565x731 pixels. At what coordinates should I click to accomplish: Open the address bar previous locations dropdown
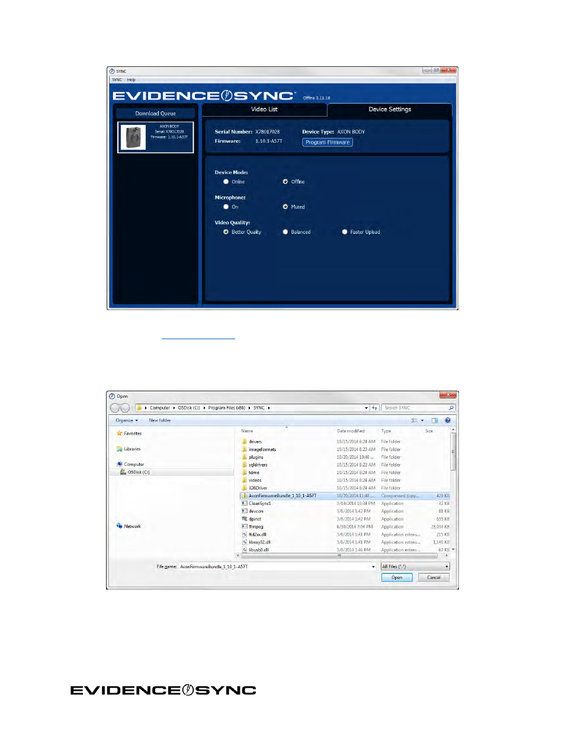coord(367,408)
